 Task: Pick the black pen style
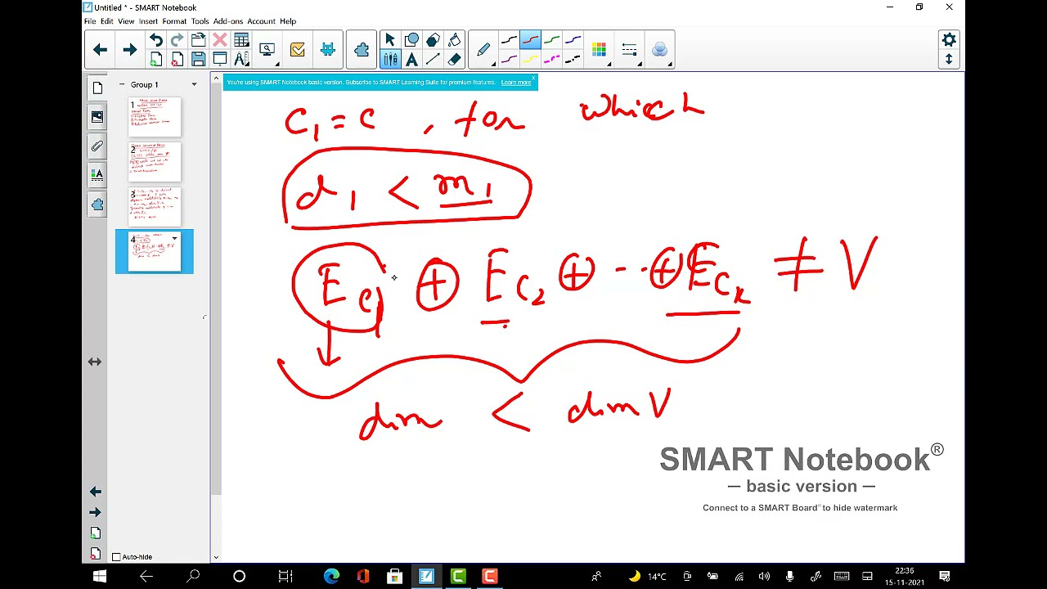point(509,40)
